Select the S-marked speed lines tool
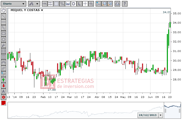The height and width of the screenshot is (120, 182). 4,74
